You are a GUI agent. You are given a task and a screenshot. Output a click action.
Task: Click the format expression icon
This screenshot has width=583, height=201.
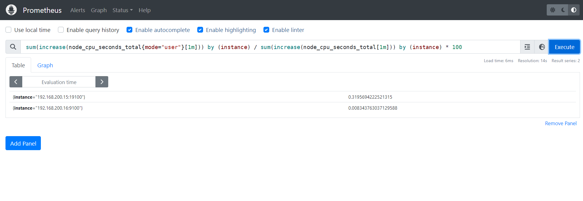coord(527,47)
